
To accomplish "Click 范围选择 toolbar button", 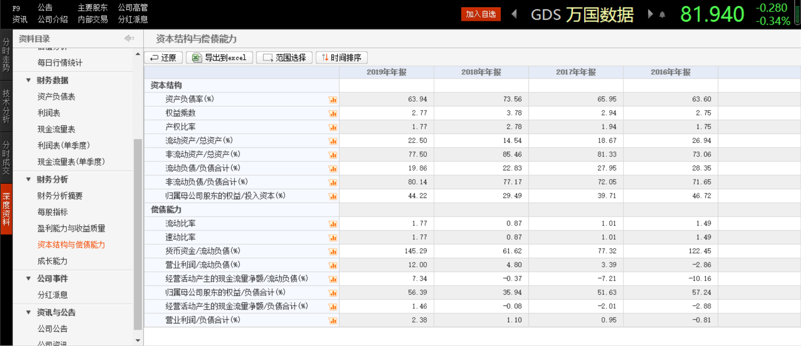I will tap(285, 58).
